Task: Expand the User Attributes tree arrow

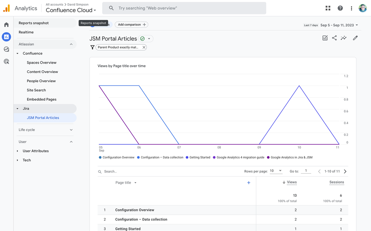Action: 17,151
